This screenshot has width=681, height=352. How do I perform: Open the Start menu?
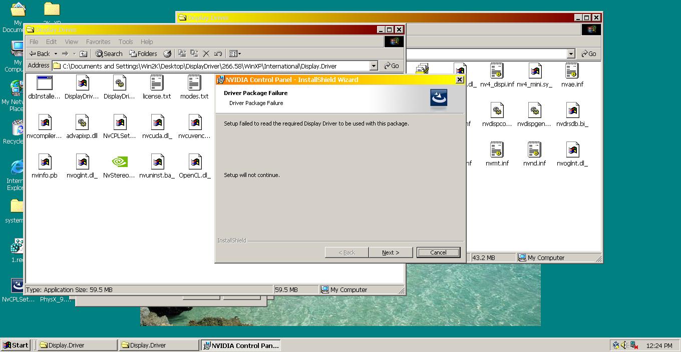(16, 345)
